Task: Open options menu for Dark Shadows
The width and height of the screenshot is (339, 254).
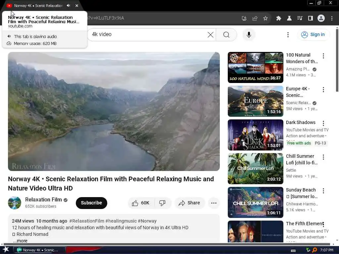Action: (323, 123)
